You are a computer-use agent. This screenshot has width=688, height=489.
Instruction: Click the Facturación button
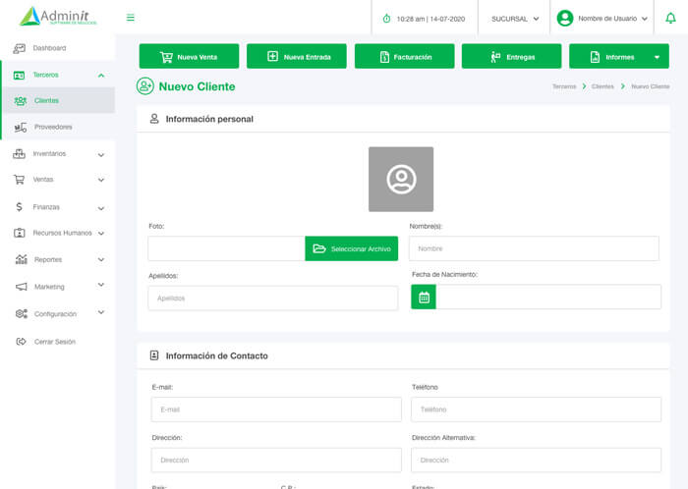coord(404,57)
